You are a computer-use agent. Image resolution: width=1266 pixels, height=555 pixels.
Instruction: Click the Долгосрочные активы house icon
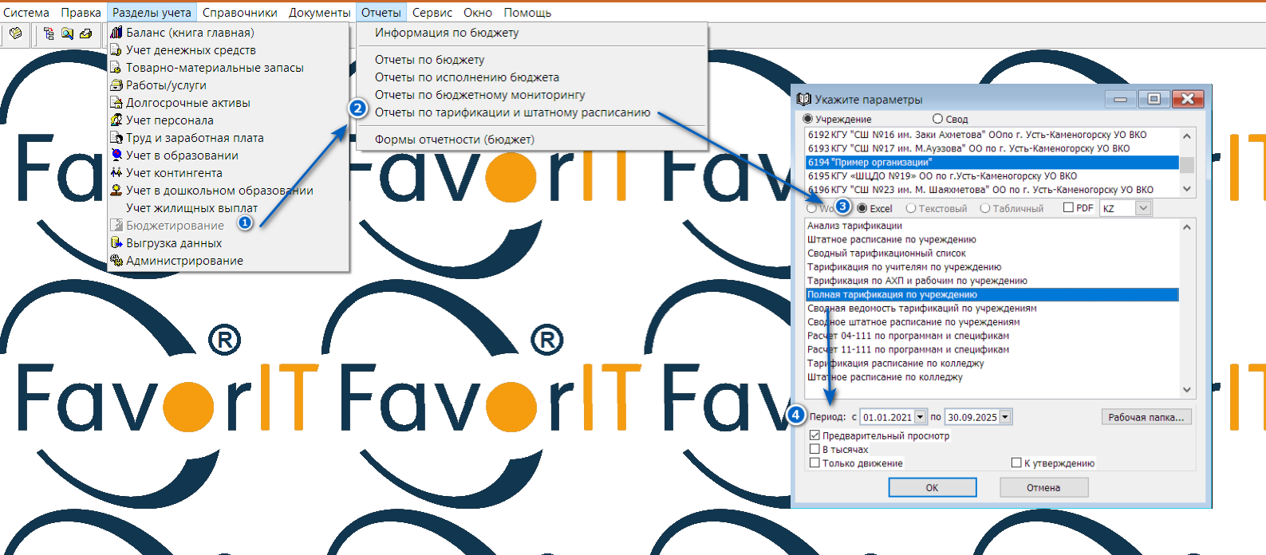point(116,103)
